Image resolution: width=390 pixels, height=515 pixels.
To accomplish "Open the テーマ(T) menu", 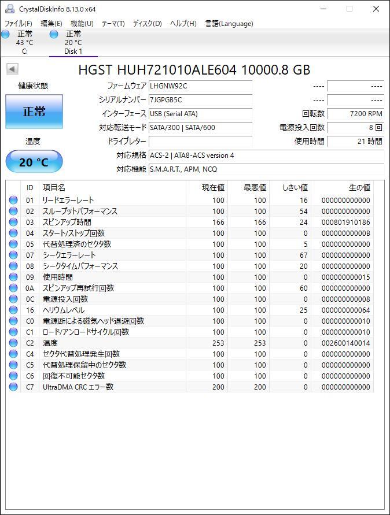I will pos(113,23).
